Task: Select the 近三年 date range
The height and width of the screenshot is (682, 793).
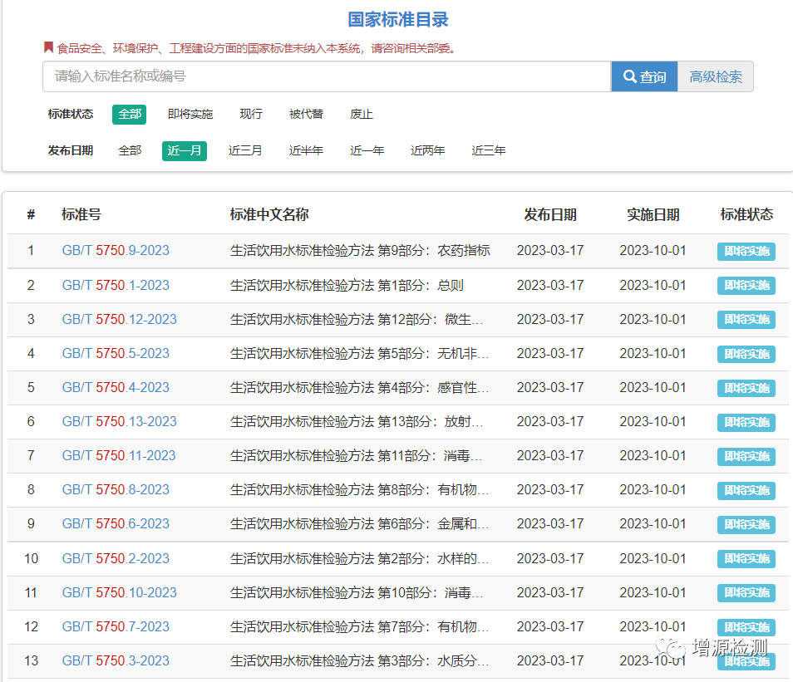Action: point(489,150)
